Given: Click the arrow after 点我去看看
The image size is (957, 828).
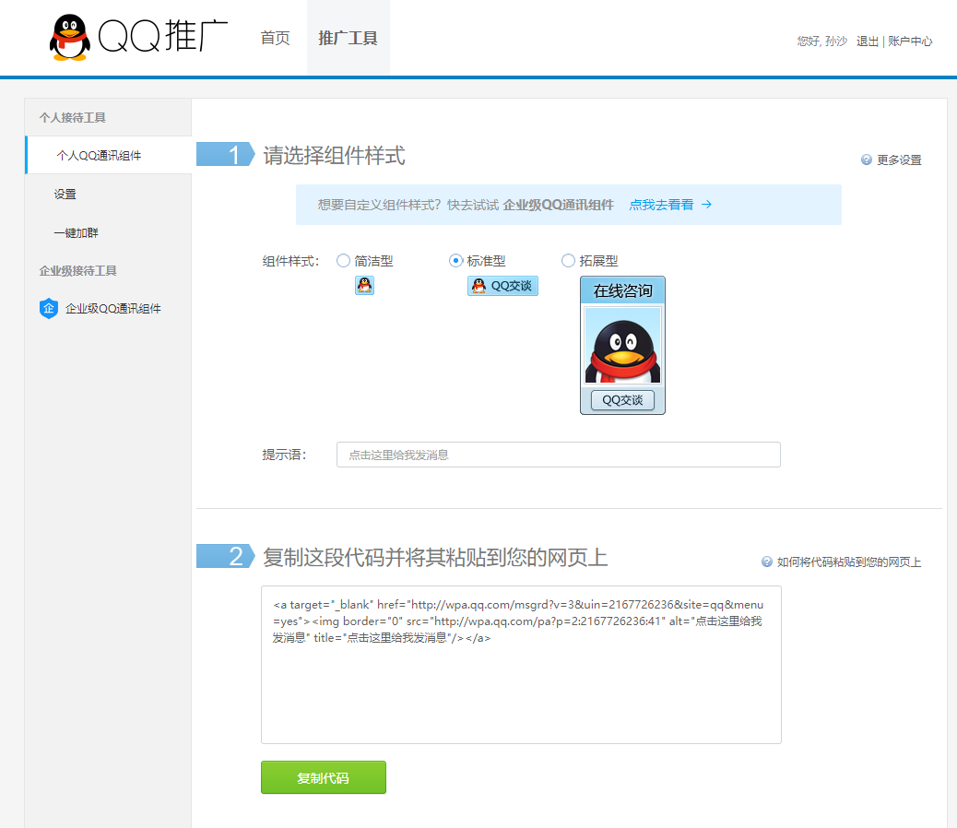Looking at the screenshot, I should tap(706, 205).
